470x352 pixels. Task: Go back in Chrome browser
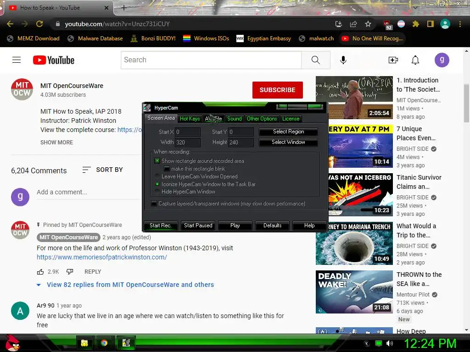coord(10,24)
